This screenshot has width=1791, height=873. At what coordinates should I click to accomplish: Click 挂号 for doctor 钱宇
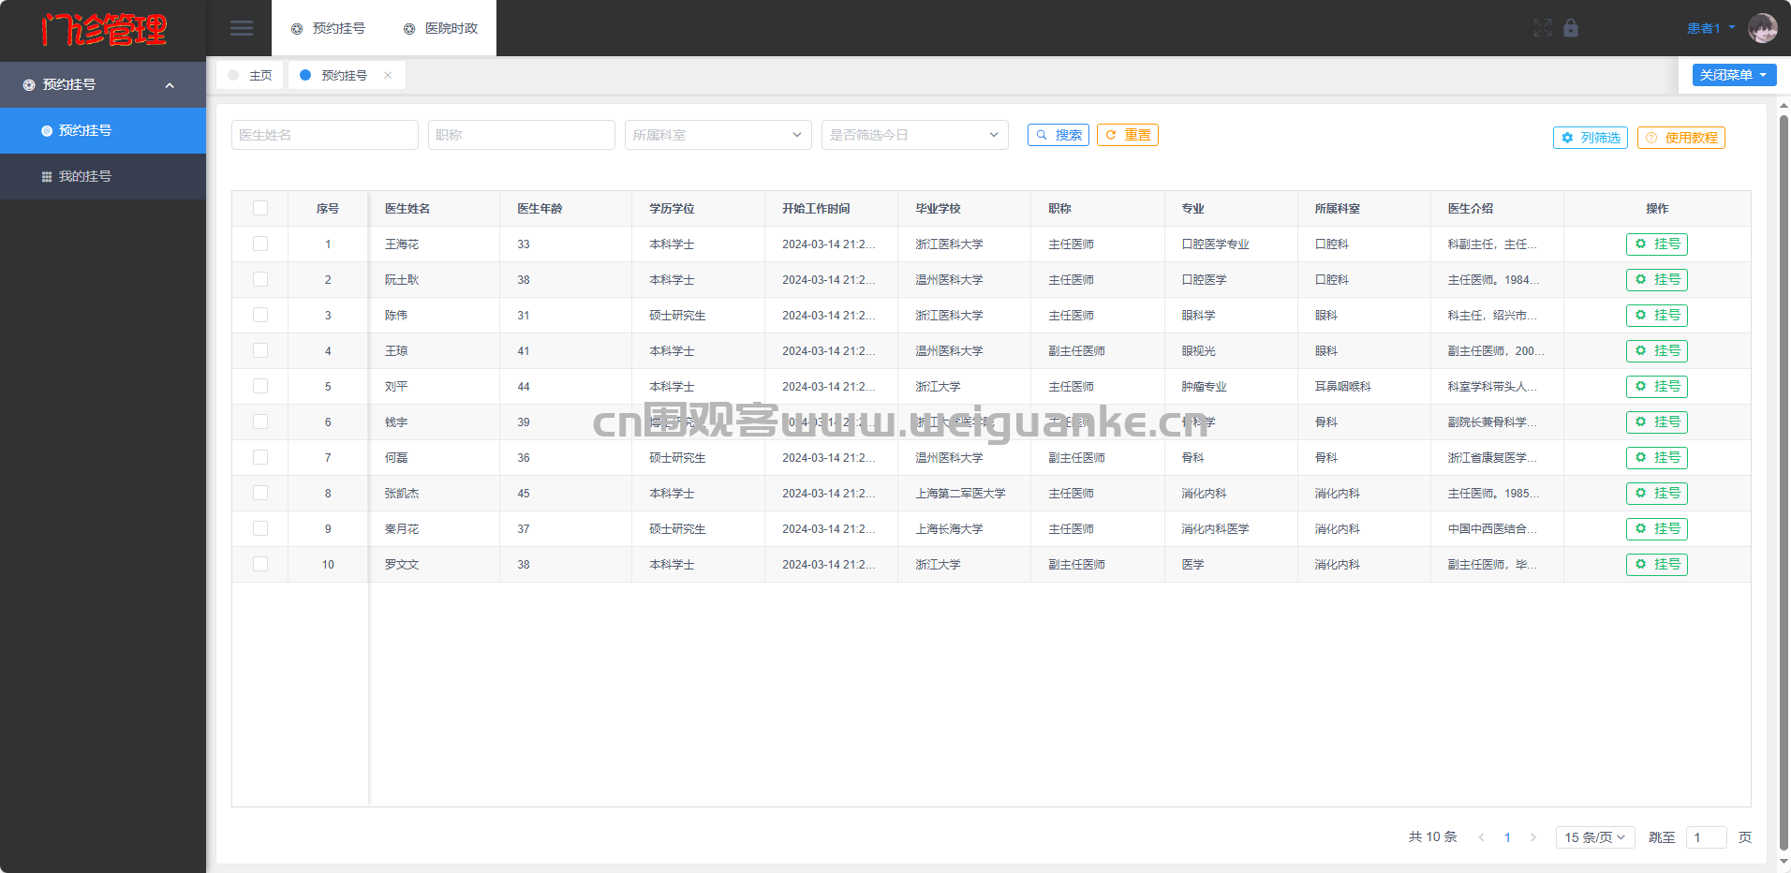[1657, 422]
